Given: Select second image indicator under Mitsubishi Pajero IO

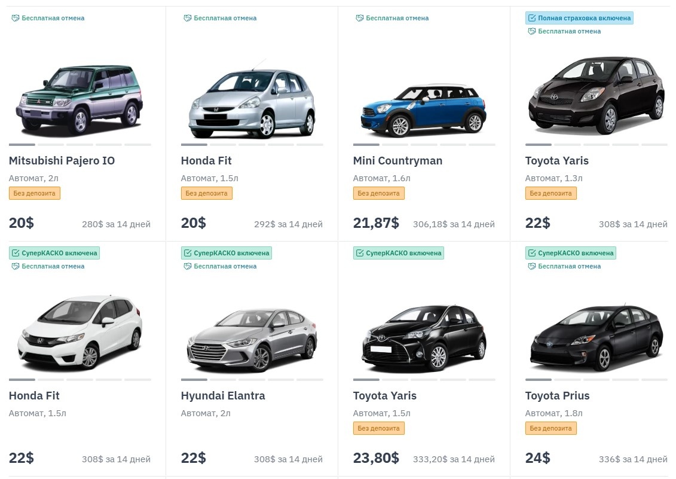Looking at the screenshot, I should click(51, 145).
